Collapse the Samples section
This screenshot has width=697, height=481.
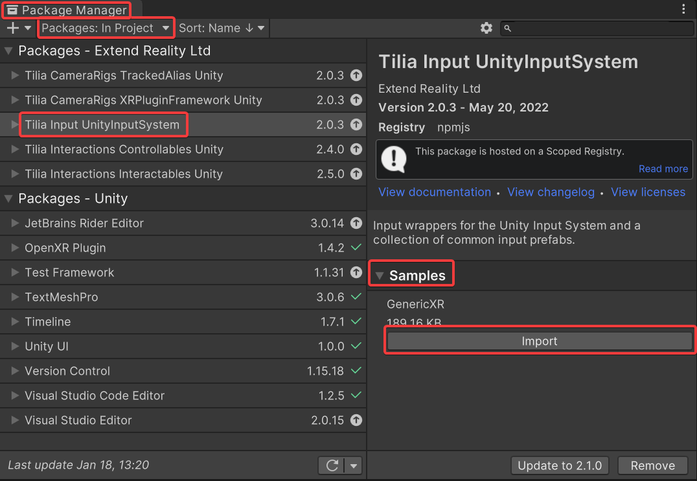pos(380,273)
